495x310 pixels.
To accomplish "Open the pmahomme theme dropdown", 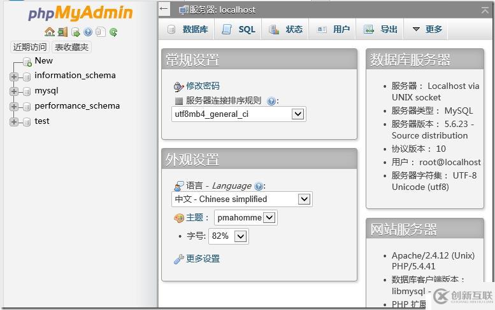I will point(246,217).
